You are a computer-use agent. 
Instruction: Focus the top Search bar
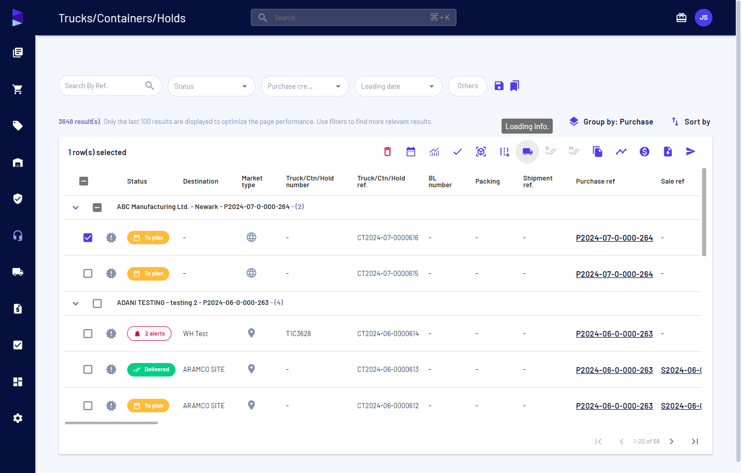[353, 18]
